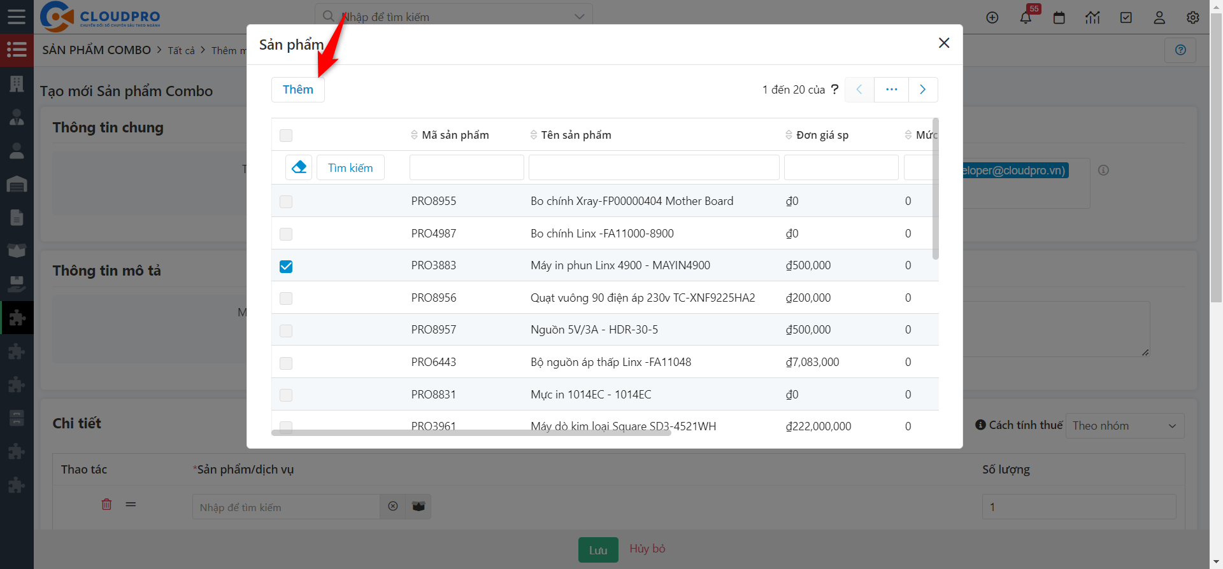
Task: Open the open box icon in sidebar
Action: coord(17,250)
